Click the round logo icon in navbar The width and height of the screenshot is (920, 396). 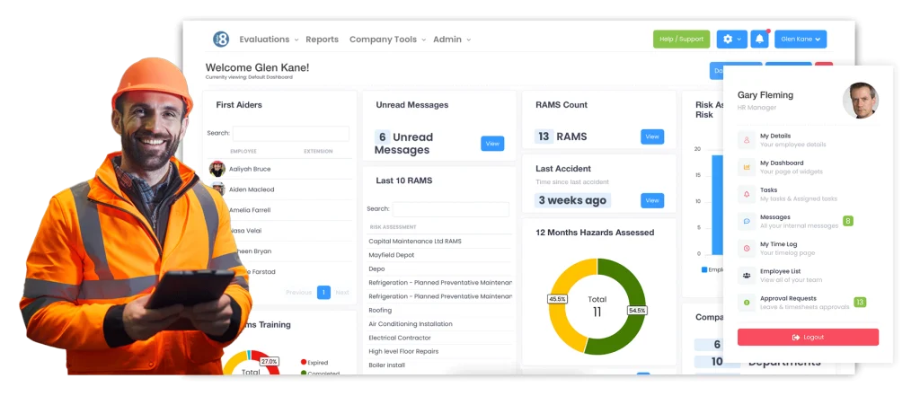(x=221, y=40)
